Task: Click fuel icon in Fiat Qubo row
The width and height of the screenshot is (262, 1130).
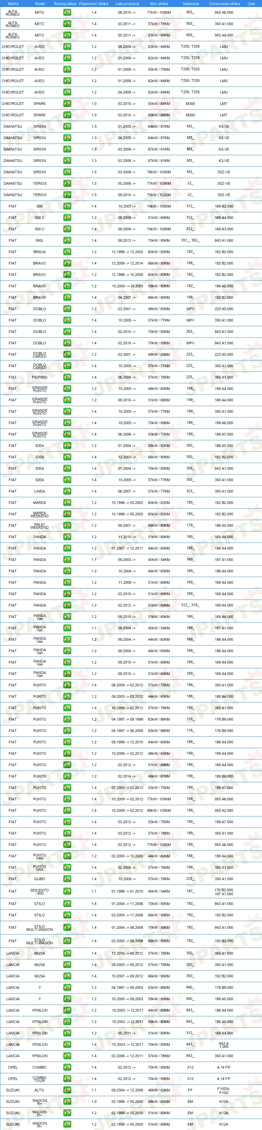Action: tap(67, 879)
